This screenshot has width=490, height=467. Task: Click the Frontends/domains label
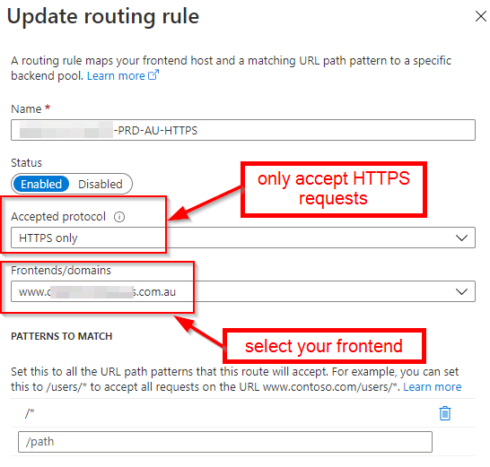61,271
